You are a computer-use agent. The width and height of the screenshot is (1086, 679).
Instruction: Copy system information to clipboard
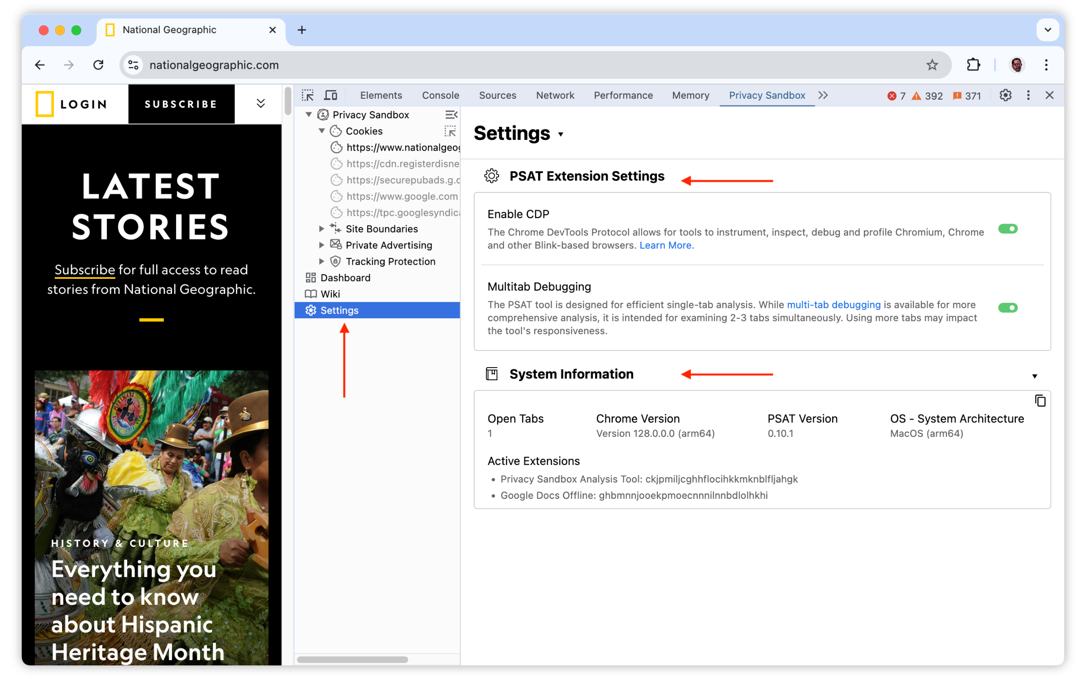click(x=1040, y=401)
